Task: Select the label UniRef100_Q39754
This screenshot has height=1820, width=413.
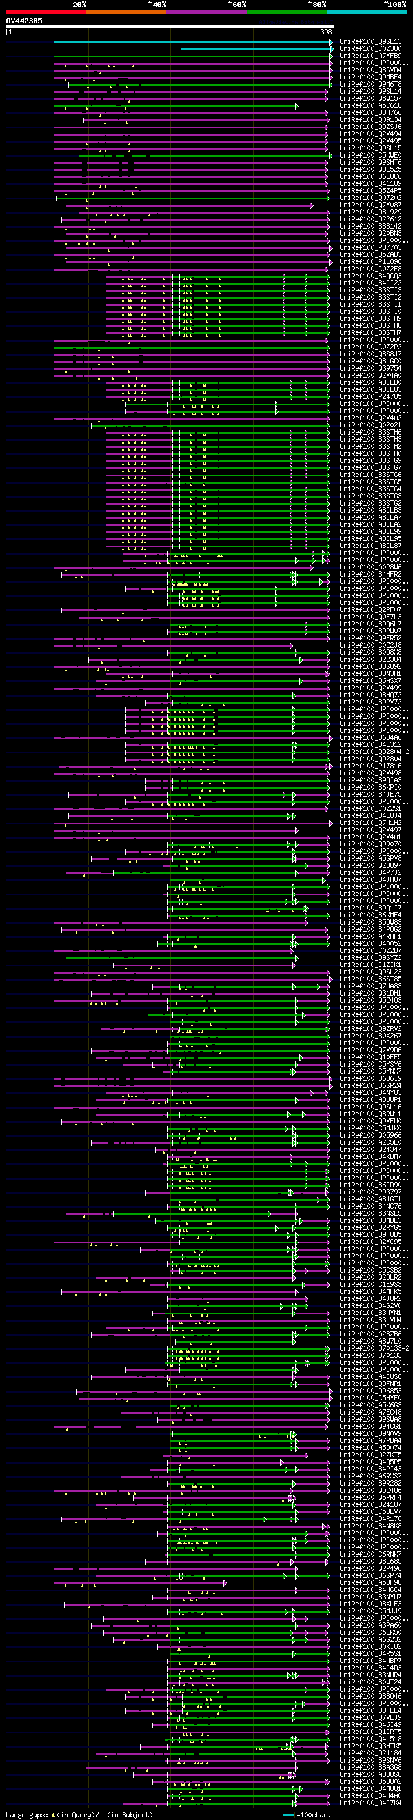Action: 370,369
